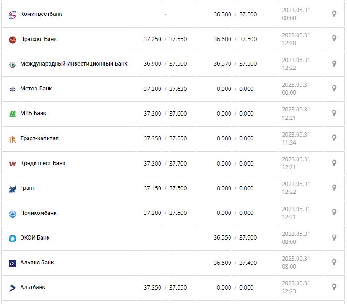Open the Альтбанк bank page
The height and width of the screenshot is (304, 347).
point(33,287)
